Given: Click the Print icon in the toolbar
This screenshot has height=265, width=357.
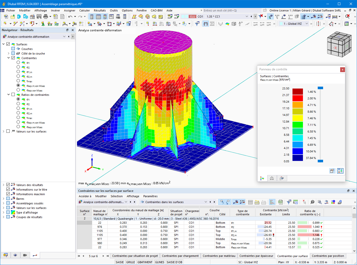Looking at the screenshot, I should pos(46,17).
